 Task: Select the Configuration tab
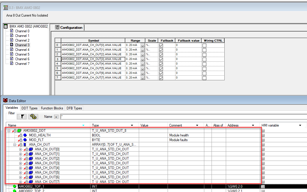(x=69, y=28)
